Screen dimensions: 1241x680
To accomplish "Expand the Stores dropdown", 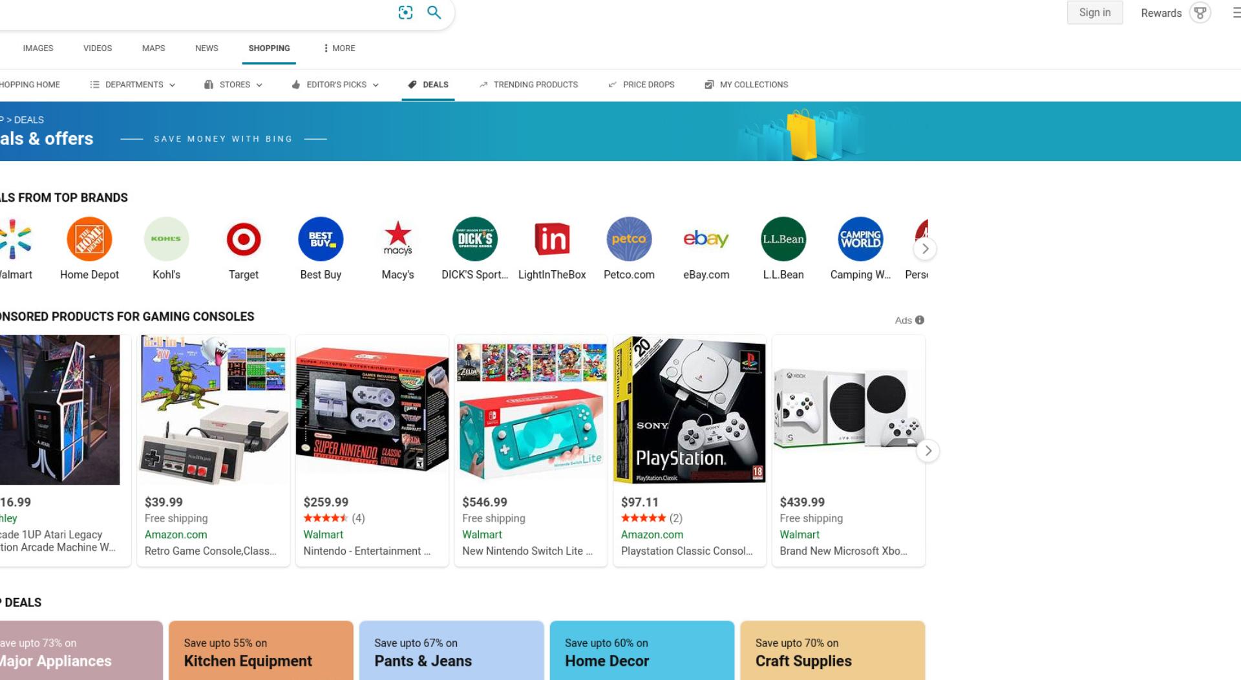I will coord(233,85).
